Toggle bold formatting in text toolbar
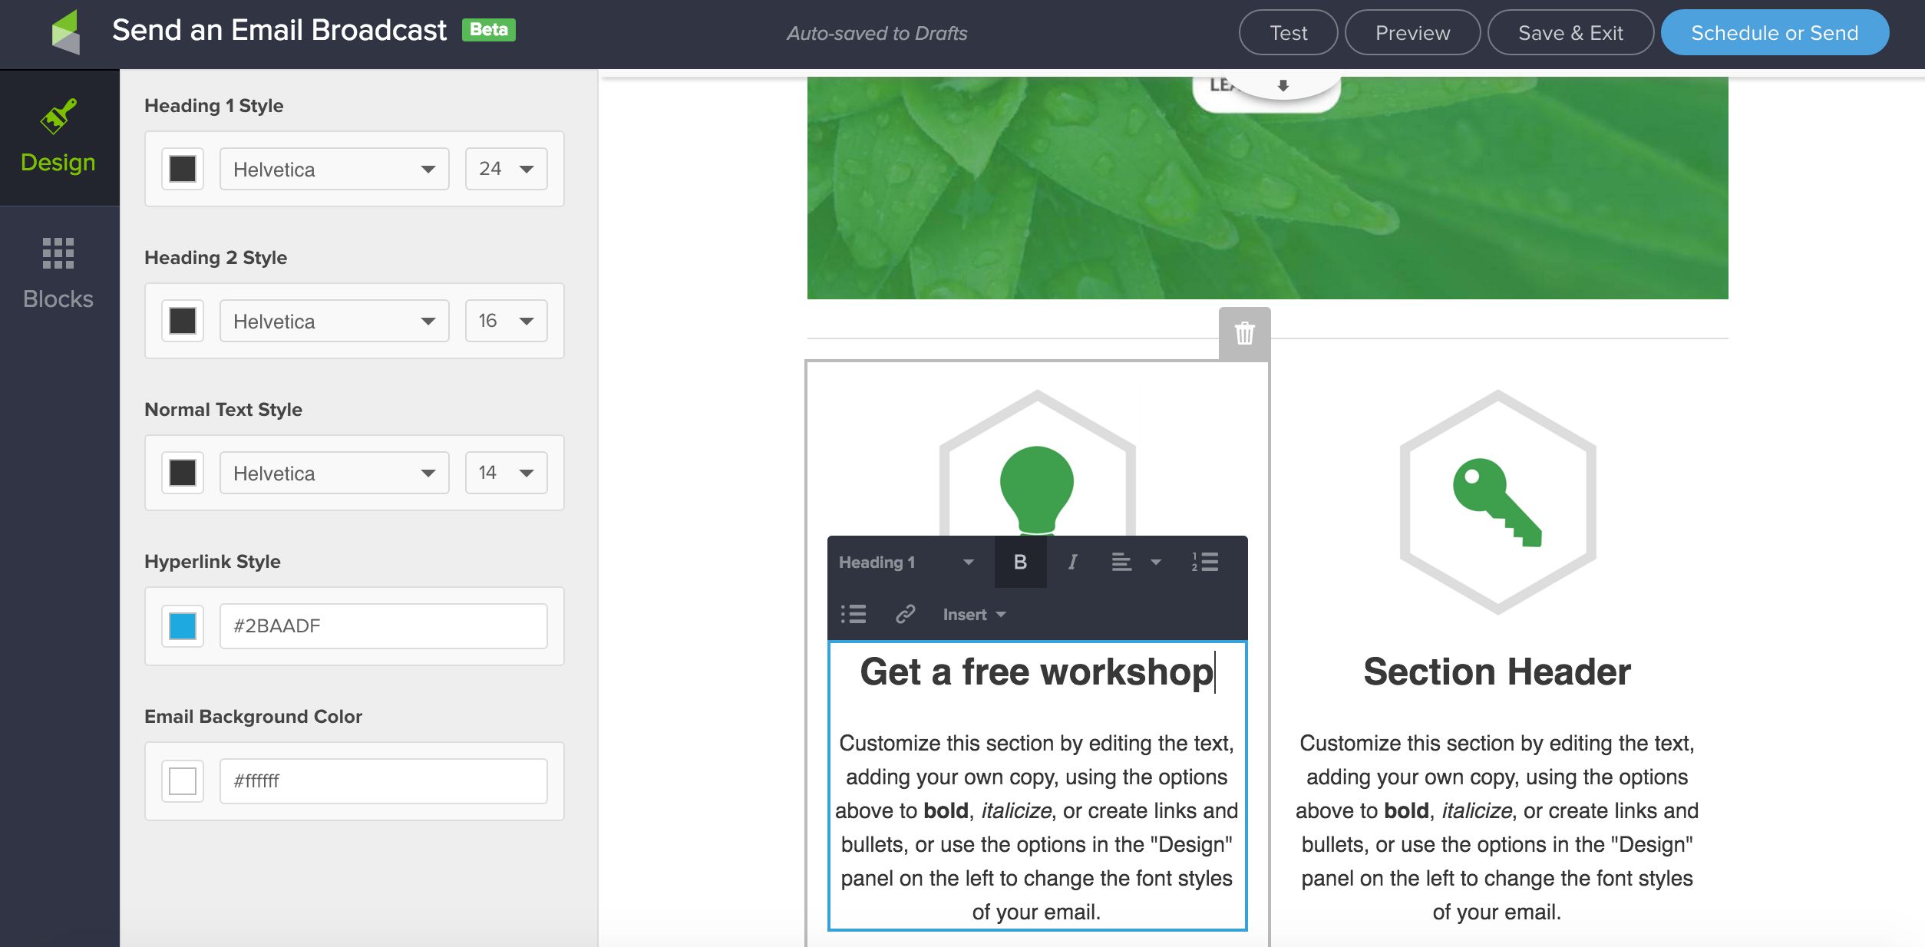Screen dimensions: 1925x947 [1020, 563]
